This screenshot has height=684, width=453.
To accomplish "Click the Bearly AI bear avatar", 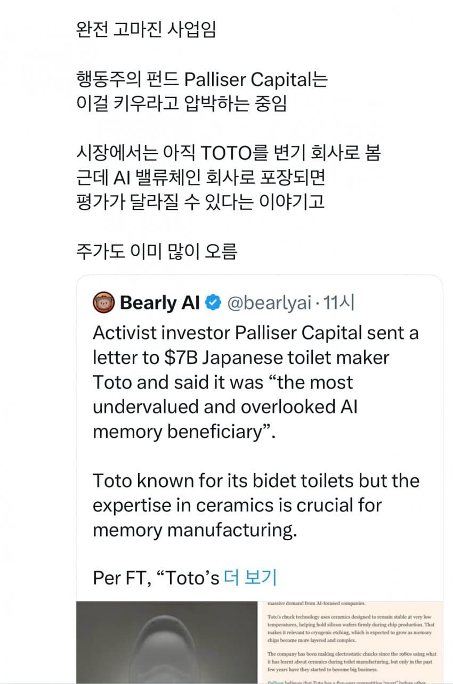I will coord(104,303).
